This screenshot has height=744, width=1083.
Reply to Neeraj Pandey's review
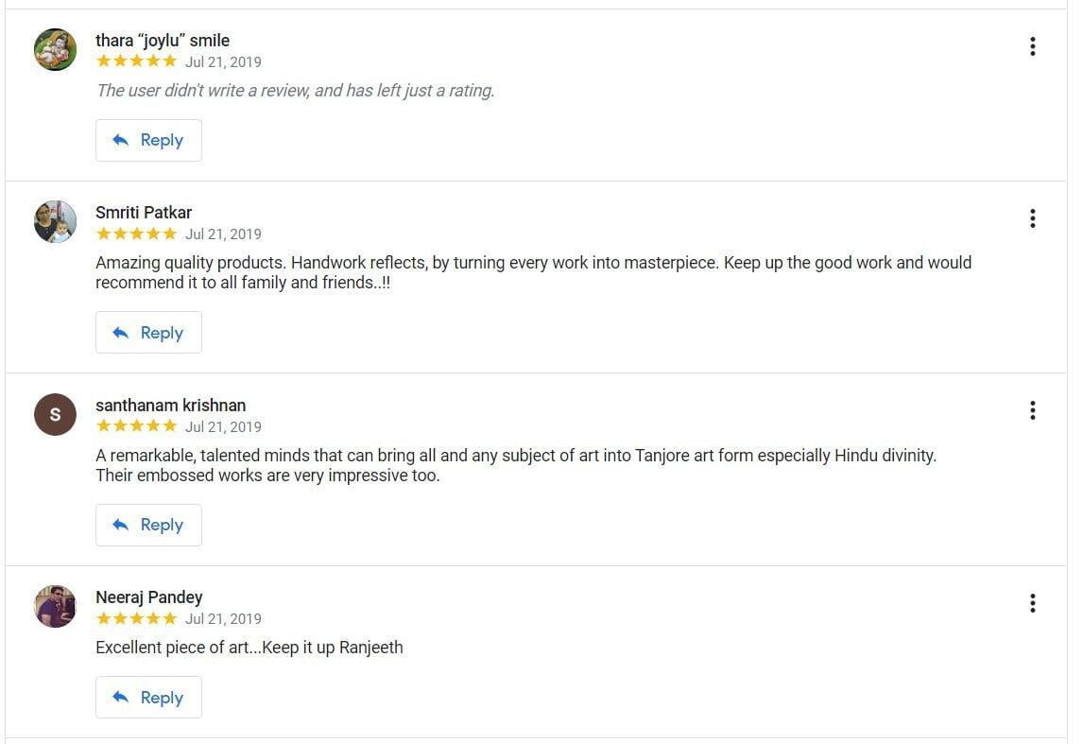148,698
